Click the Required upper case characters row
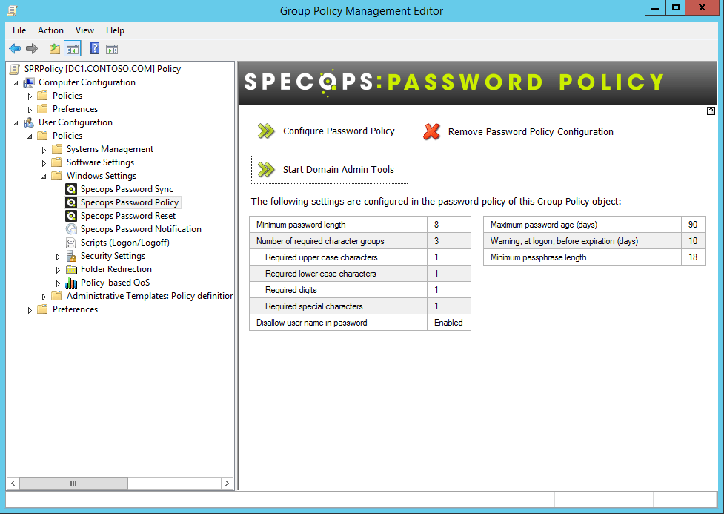This screenshot has width=724, height=514. [x=360, y=257]
